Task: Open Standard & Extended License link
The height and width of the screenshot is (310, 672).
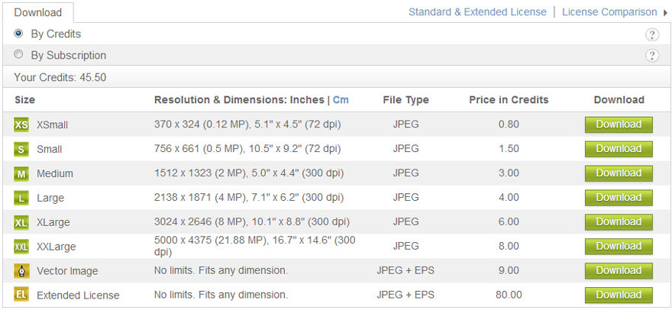Action: tap(477, 12)
